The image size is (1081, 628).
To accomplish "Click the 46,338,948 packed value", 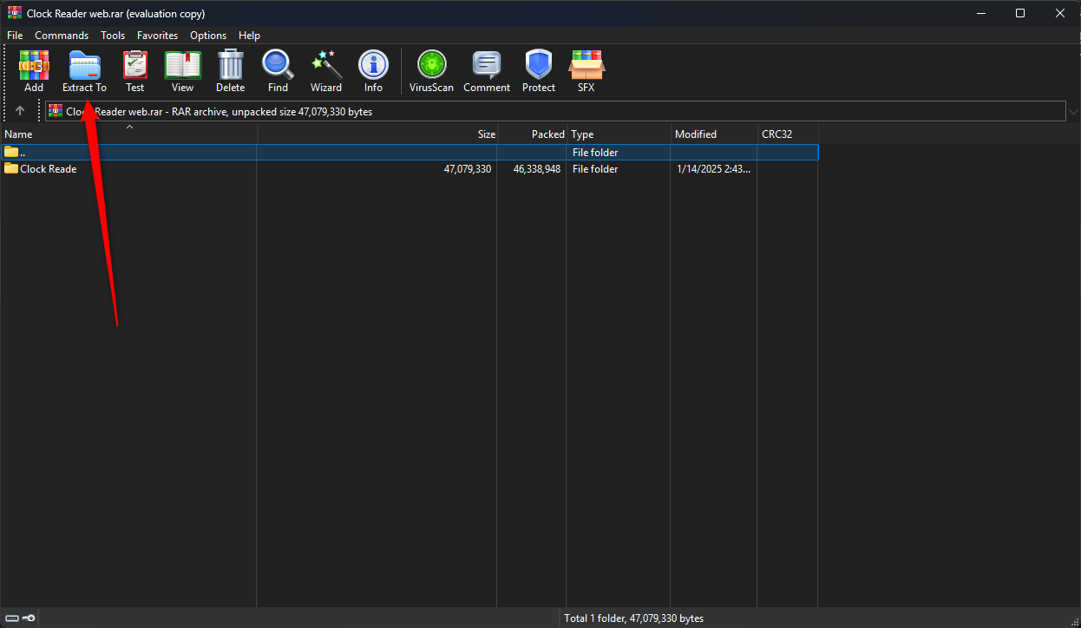I will click(537, 169).
